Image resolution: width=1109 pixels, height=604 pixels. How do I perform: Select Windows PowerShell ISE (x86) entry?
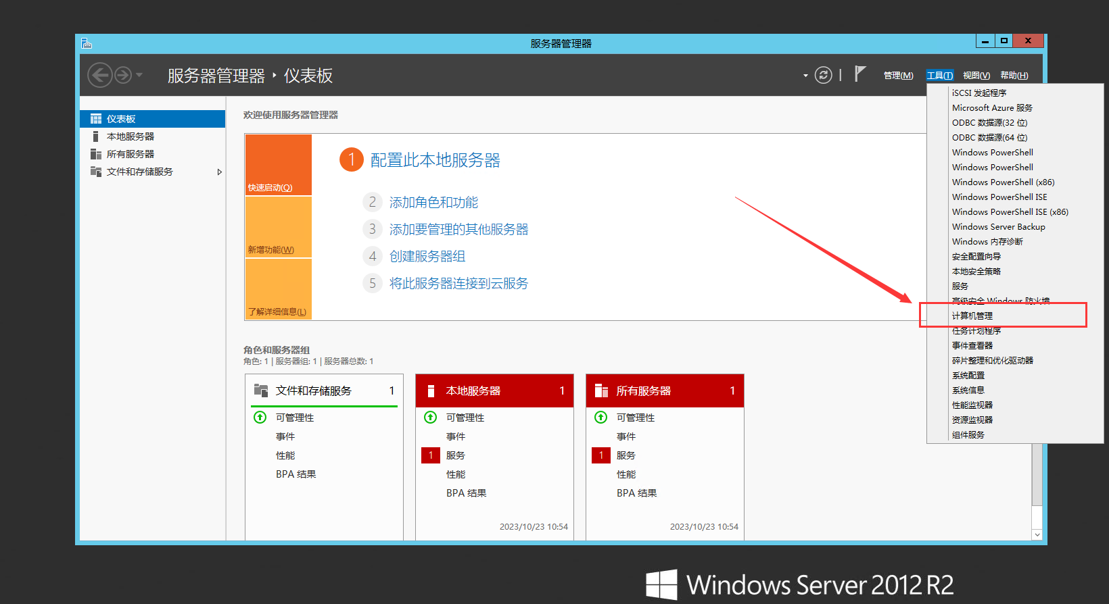coord(1010,212)
